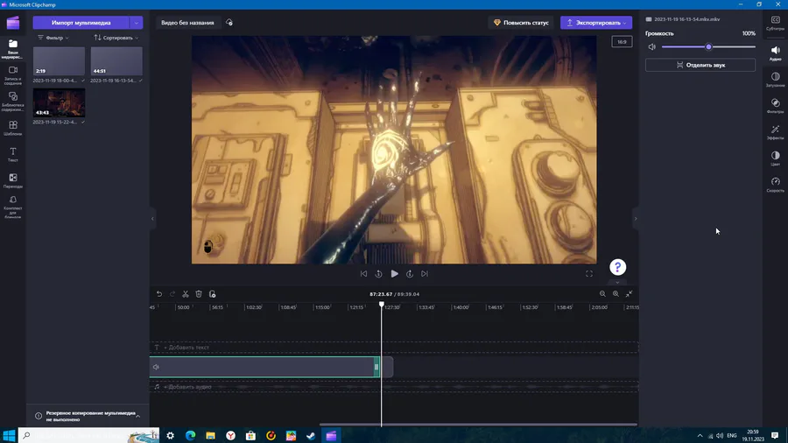Redo the last action

172,294
